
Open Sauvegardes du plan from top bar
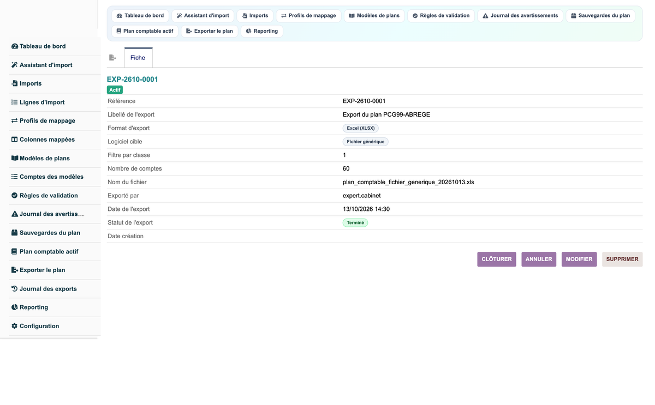point(600,16)
